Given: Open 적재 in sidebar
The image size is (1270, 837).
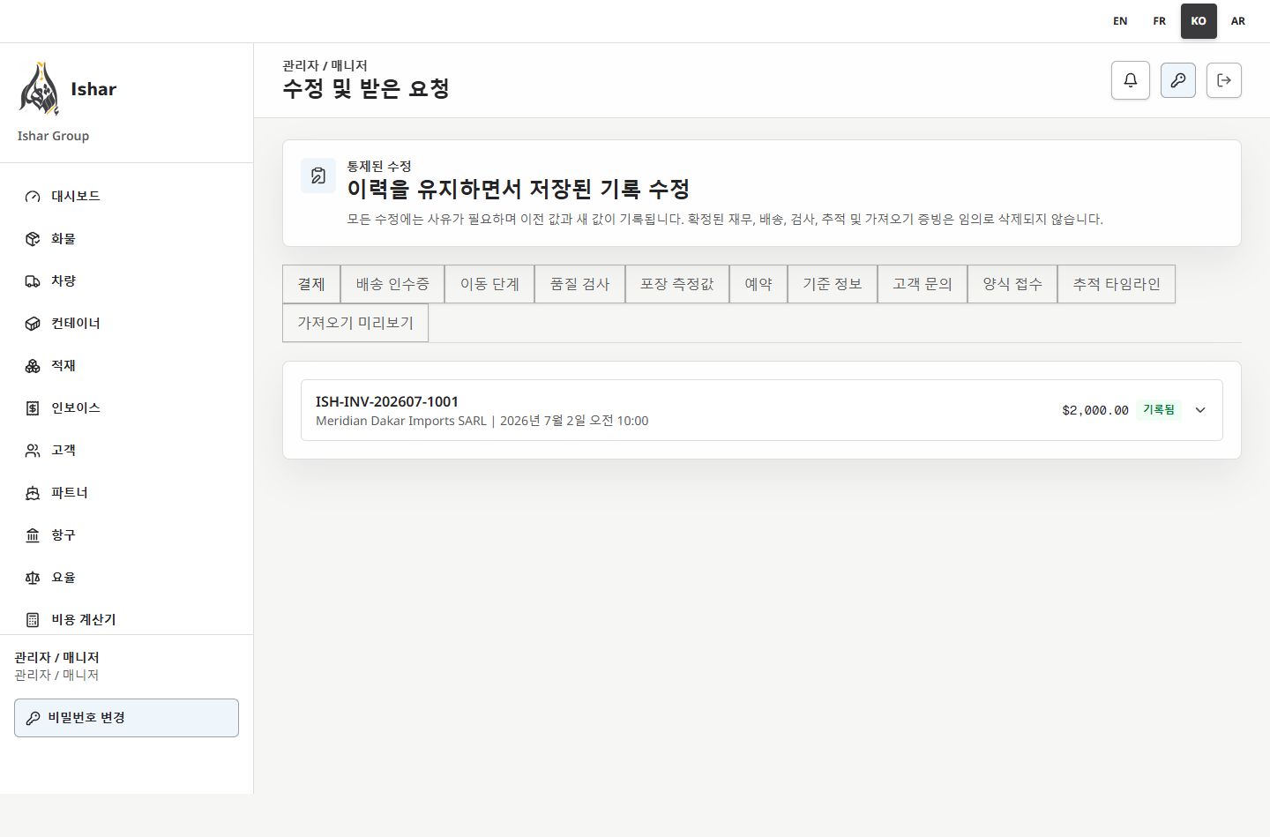Looking at the screenshot, I should [126, 366].
